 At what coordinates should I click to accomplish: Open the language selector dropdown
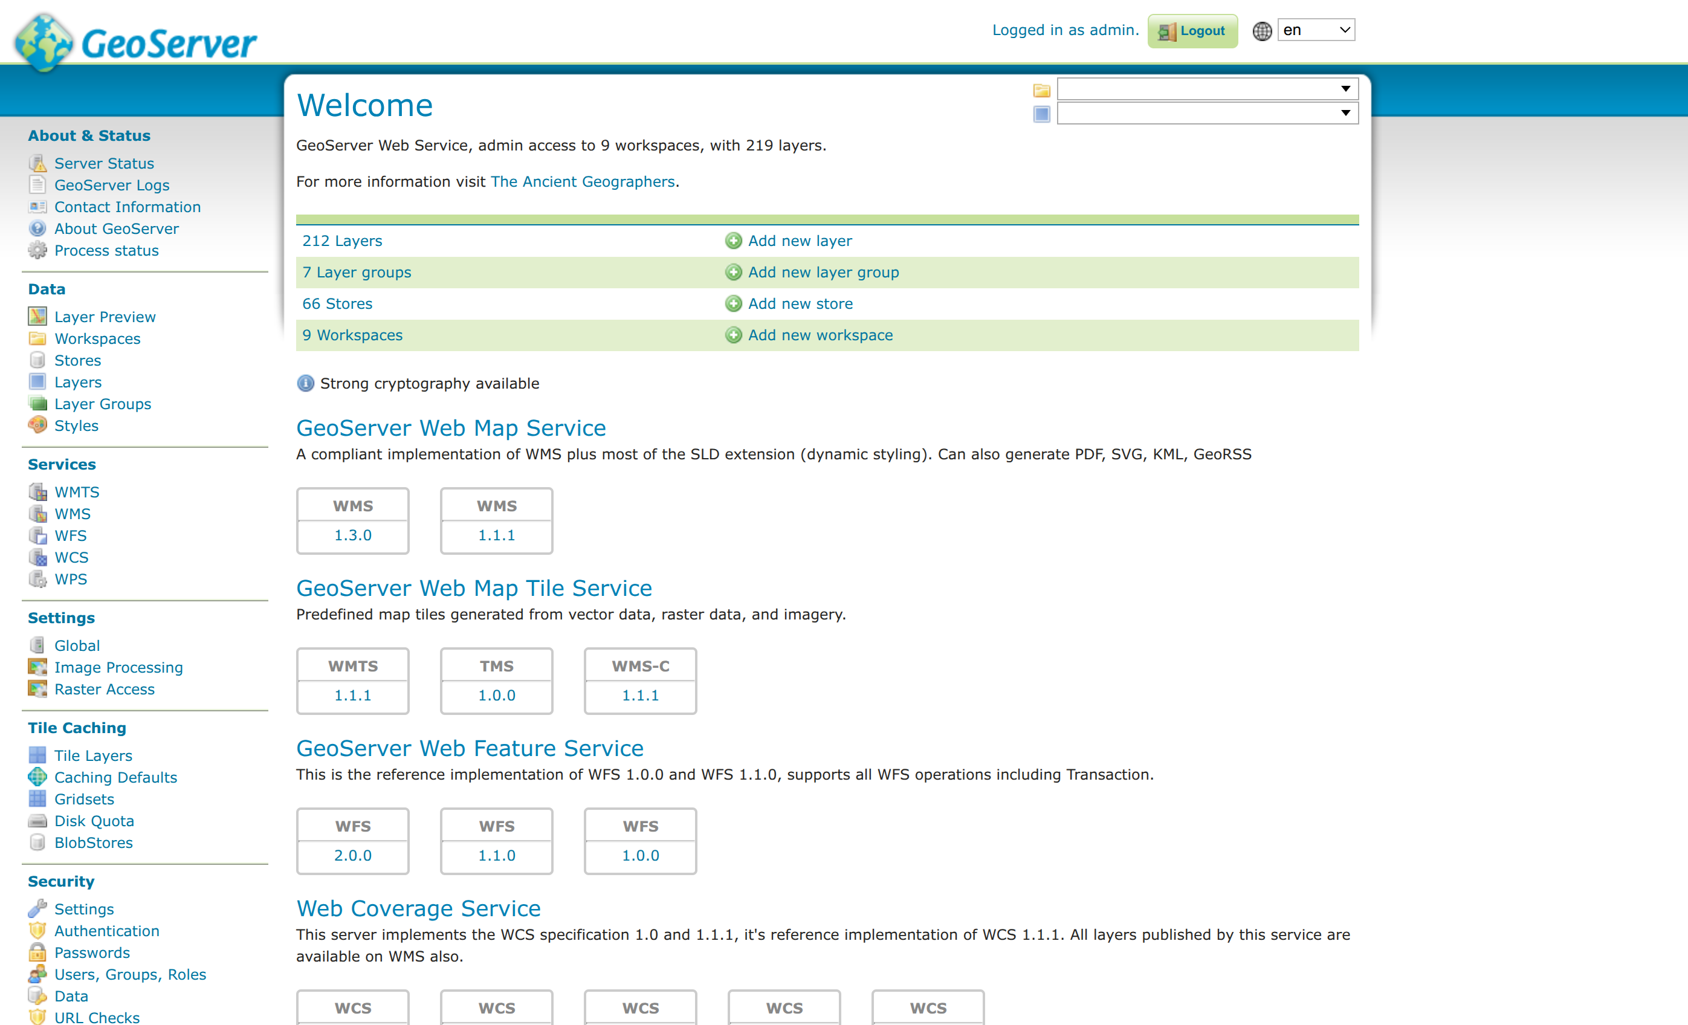[x=1316, y=30]
